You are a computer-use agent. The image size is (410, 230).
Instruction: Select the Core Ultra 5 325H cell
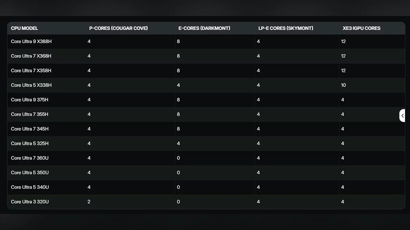(30, 144)
